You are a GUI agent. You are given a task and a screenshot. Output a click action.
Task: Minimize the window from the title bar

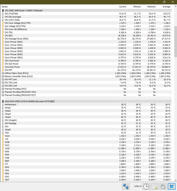click(156, 2)
